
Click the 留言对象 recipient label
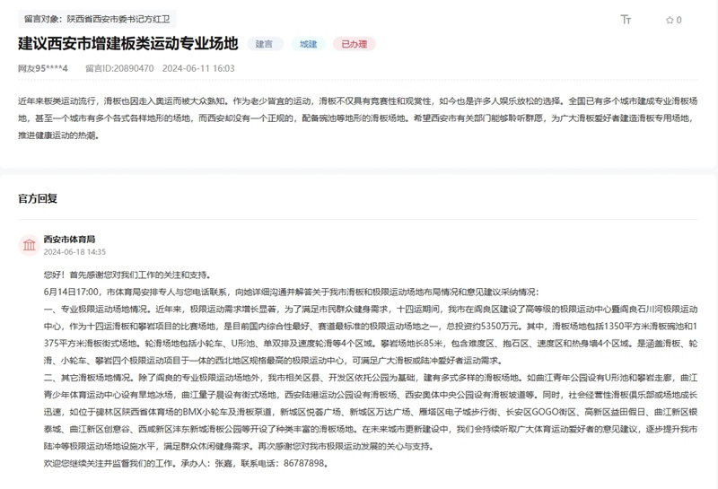coord(97,19)
